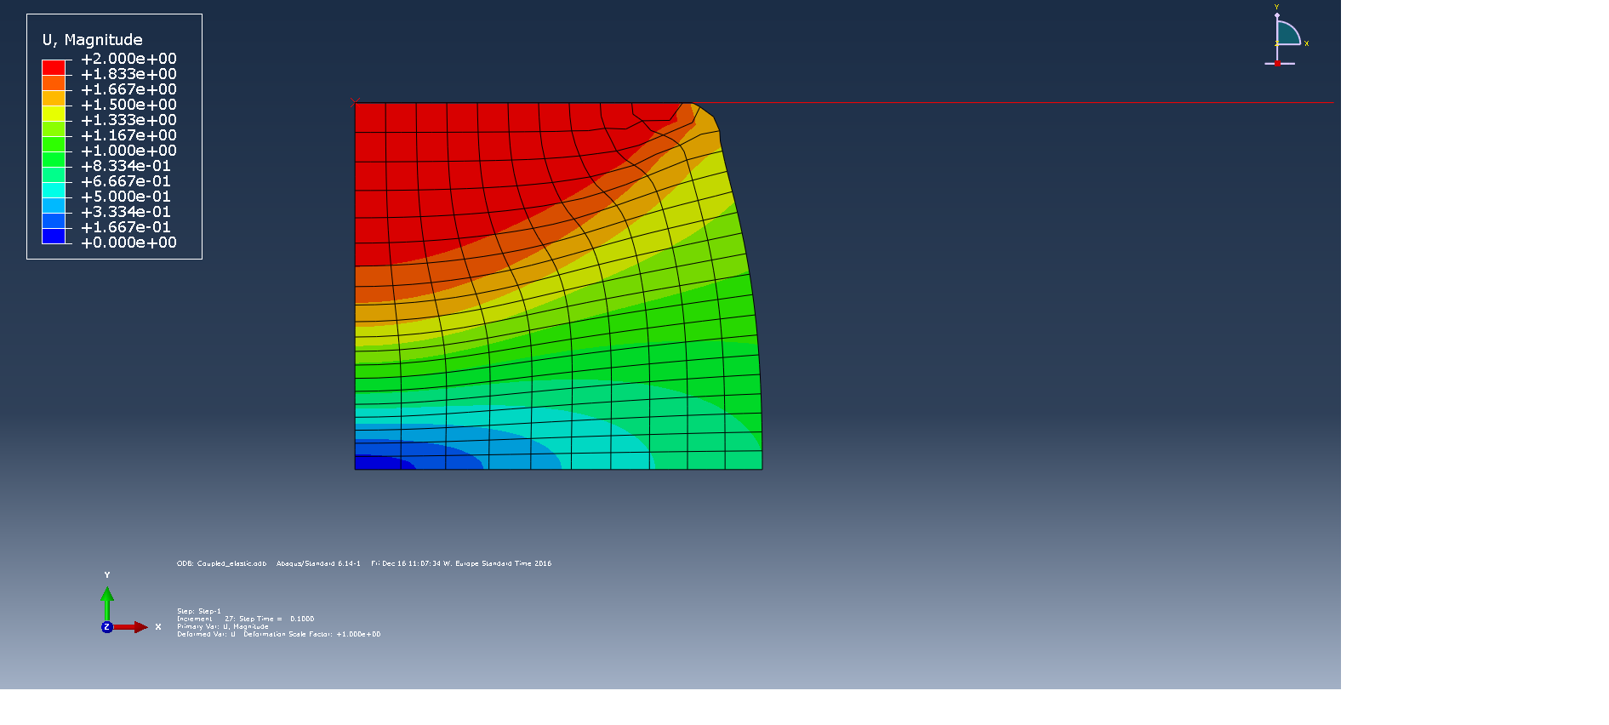Click the Y-axis diamond handle on the compass
Image resolution: width=1609 pixels, height=725 pixels.
(x=1276, y=15)
